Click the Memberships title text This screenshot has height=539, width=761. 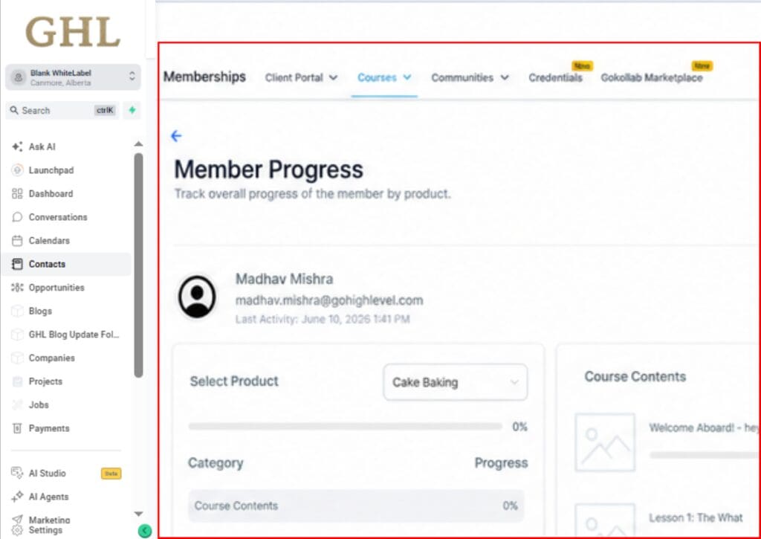204,77
